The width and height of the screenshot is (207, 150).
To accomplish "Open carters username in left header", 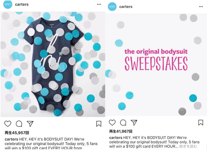I will tap(22, 5).
